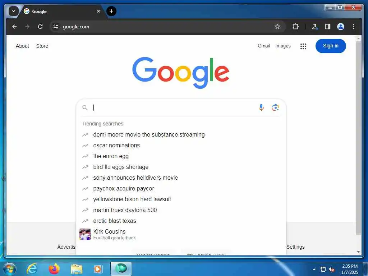Viewport: 368px width, 276px height.
Task: Open the Google apps grid
Action: 303,46
